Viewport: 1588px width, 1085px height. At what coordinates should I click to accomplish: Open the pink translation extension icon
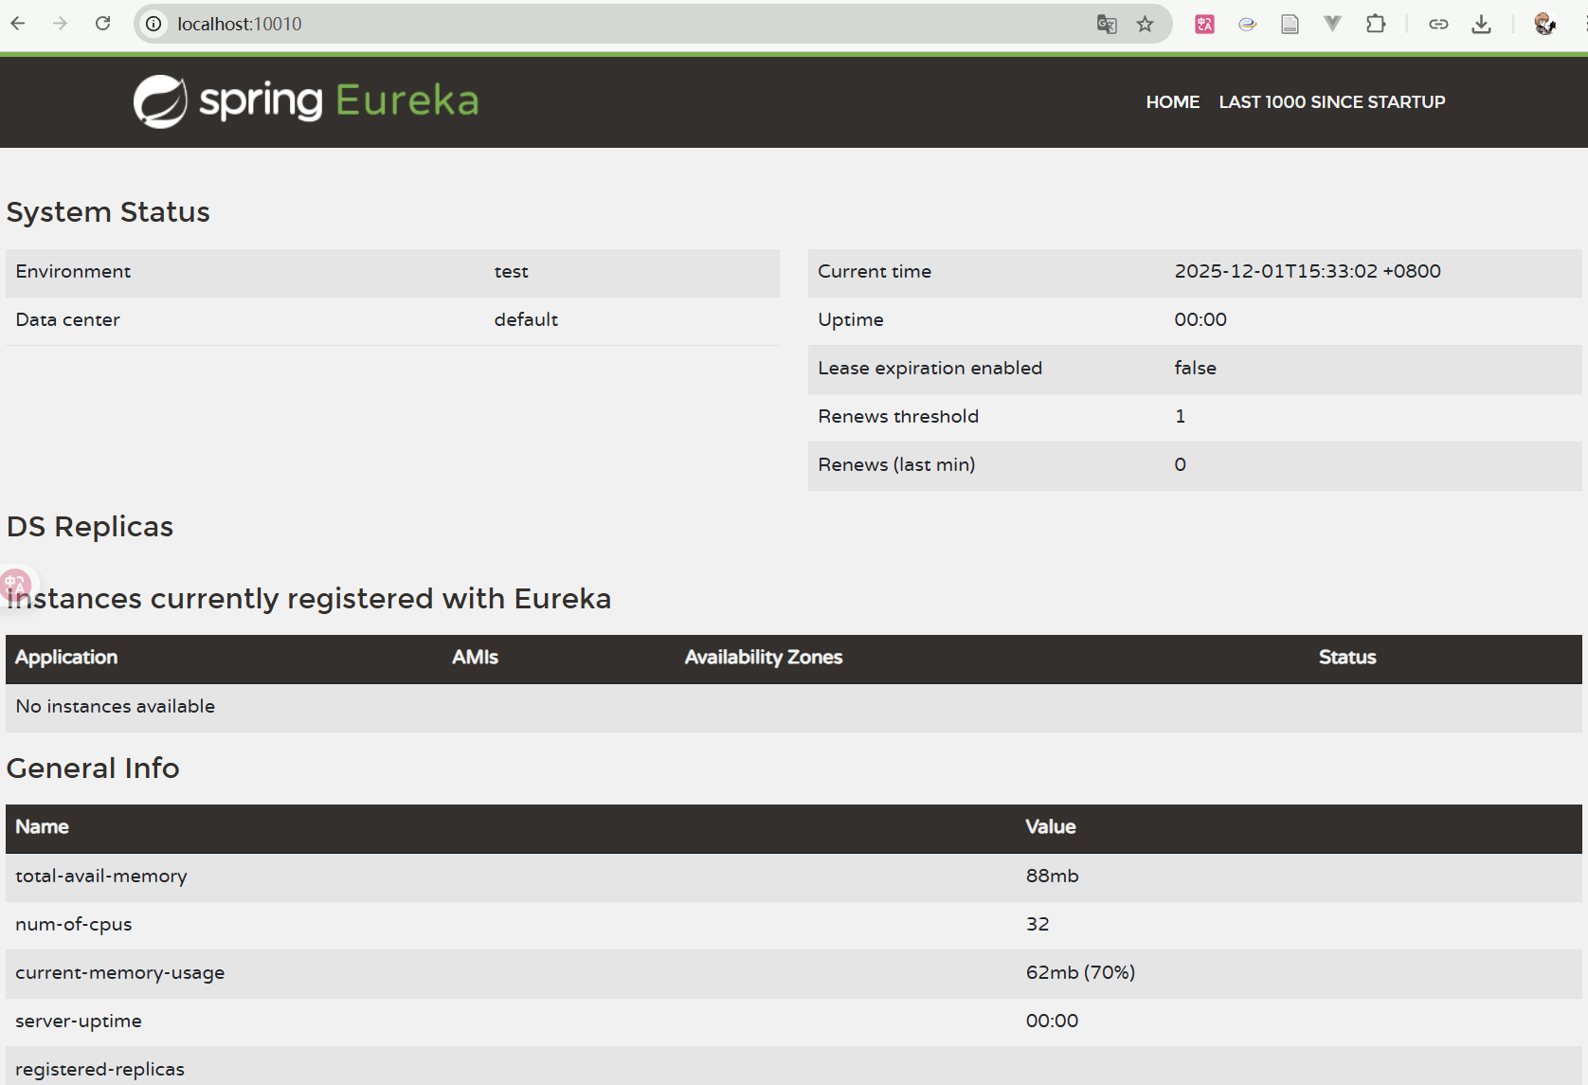tap(1205, 24)
